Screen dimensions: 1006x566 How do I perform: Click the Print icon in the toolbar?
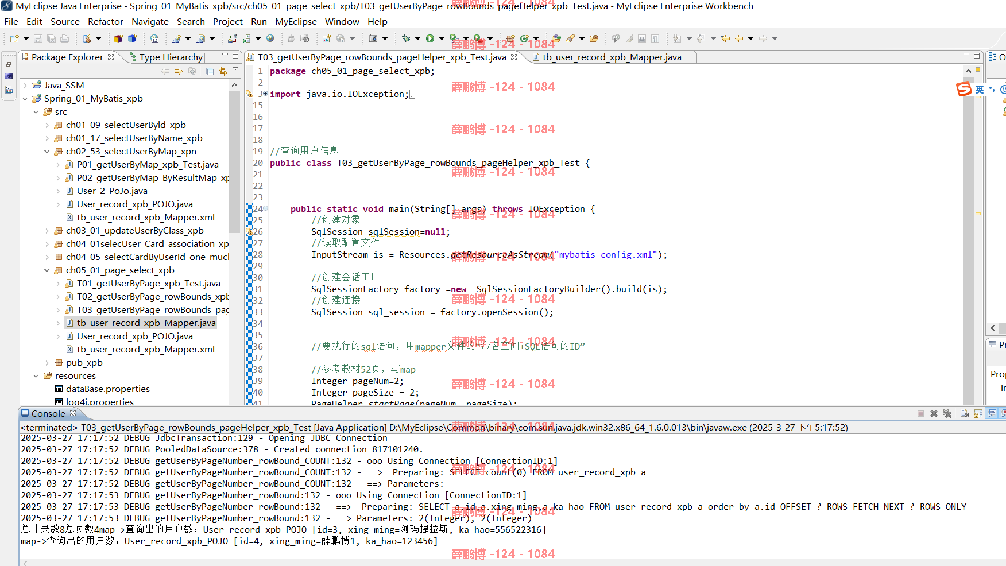point(64,38)
